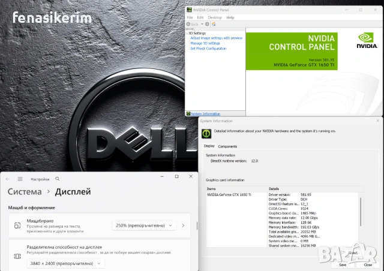Click the search icon in Settings
Image resolution: width=384 pixels, height=271 pixels.
(x=58, y=179)
